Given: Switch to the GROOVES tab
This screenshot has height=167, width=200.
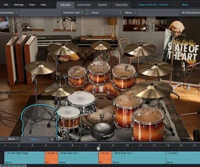Looking at the screenshot, I should [x=84, y=5].
